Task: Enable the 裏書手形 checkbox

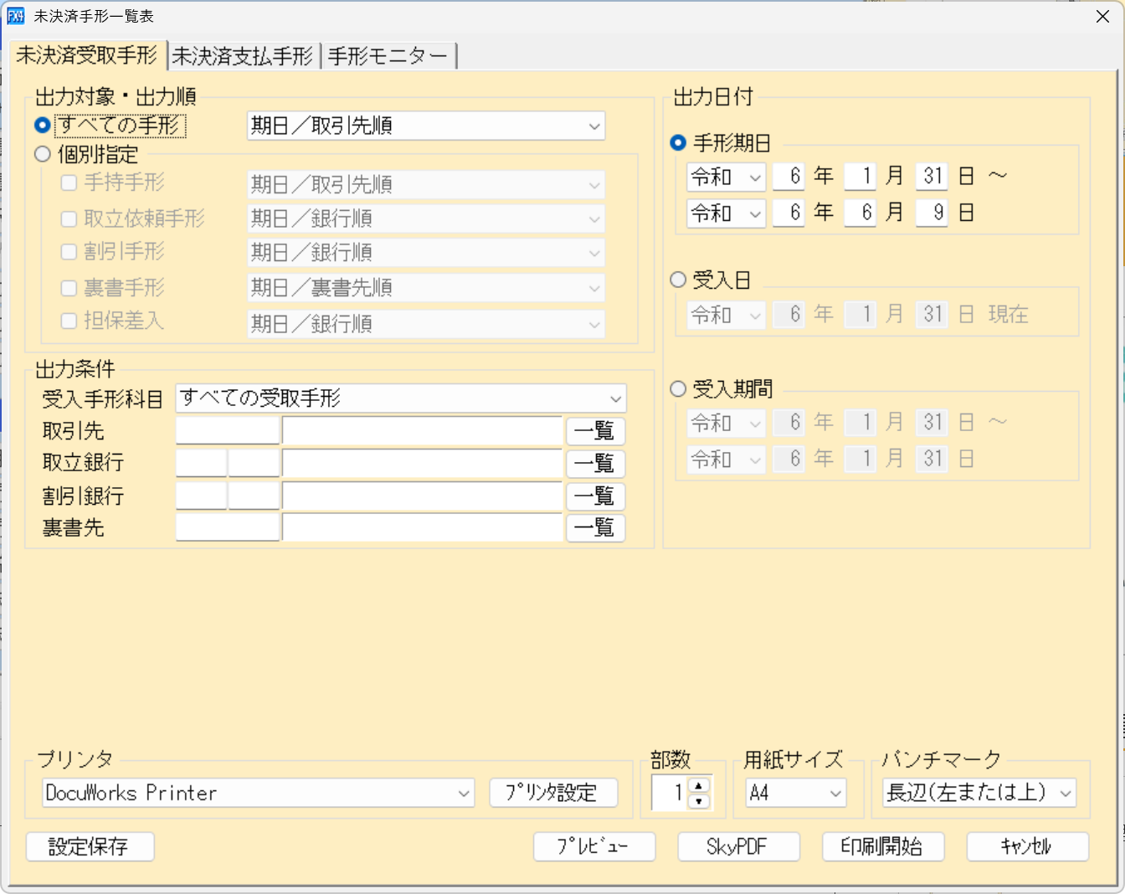Action: click(68, 287)
